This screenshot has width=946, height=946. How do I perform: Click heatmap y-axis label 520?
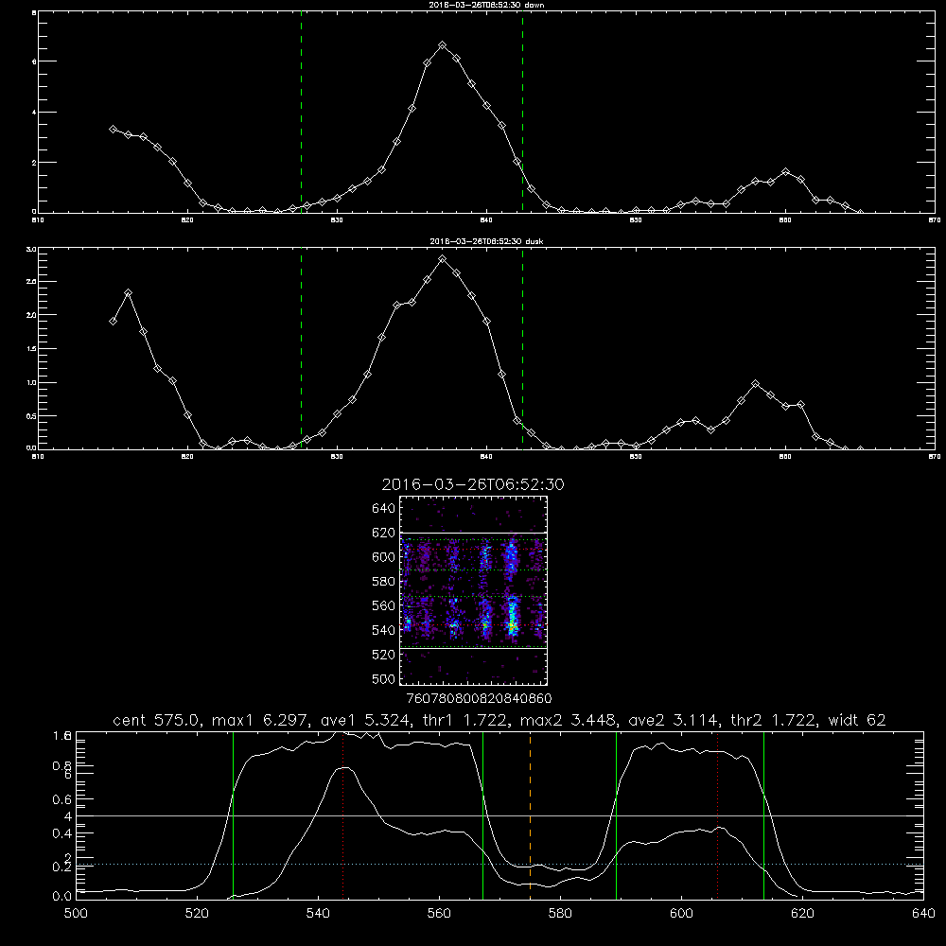[x=384, y=655]
